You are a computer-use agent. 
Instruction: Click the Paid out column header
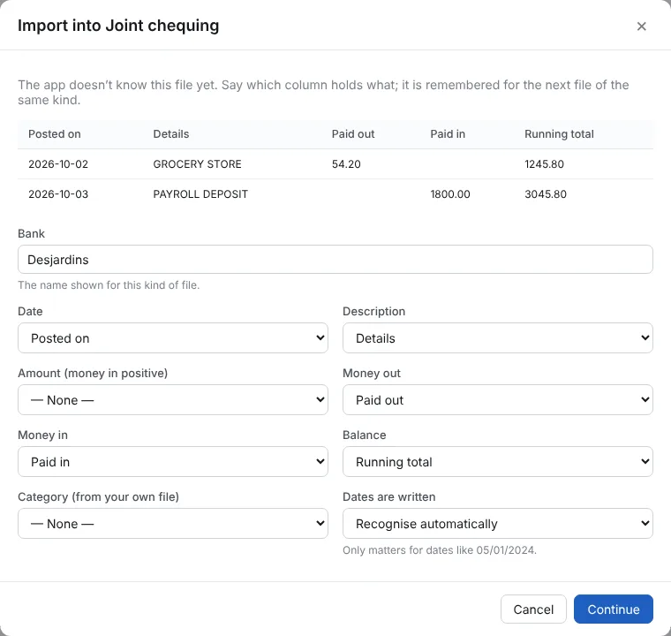click(x=353, y=134)
